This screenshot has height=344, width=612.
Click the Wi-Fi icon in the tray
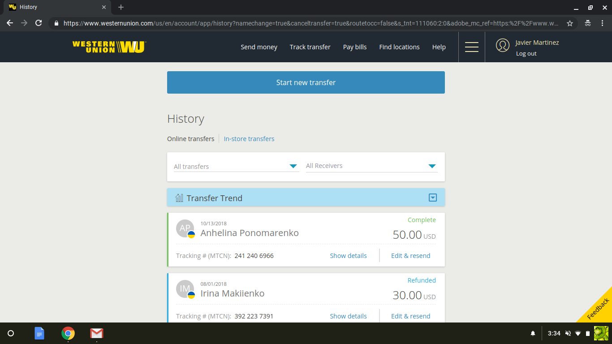point(578,333)
